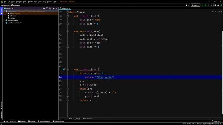Toggle the Favorites side tab

[1, 115]
